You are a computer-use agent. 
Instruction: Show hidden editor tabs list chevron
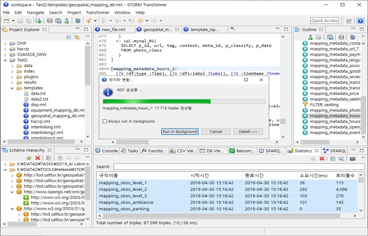click(232, 29)
